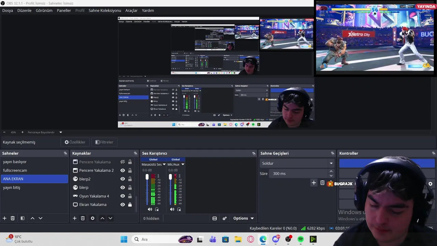The width and height of the screenshot is (437, 246).
Task: Add a new source in Kaynaklar
Action: pyautogui.click(x=74, y=218)
